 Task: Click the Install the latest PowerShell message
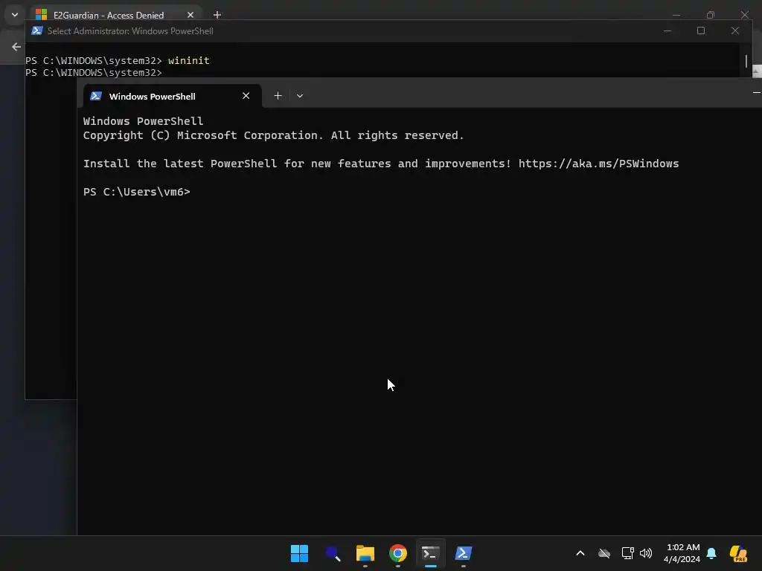click(381, 164)
